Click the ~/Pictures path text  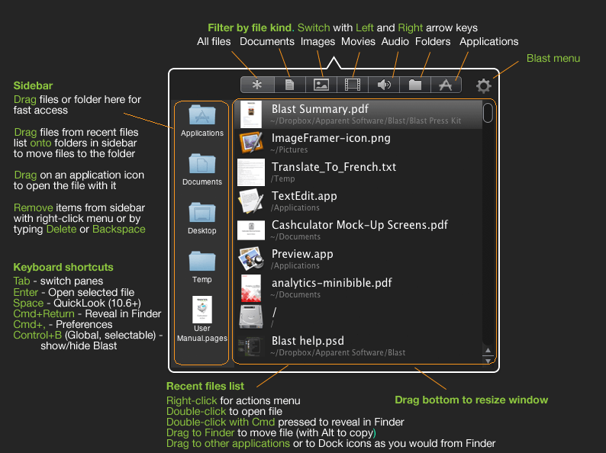tap(289, 149)
